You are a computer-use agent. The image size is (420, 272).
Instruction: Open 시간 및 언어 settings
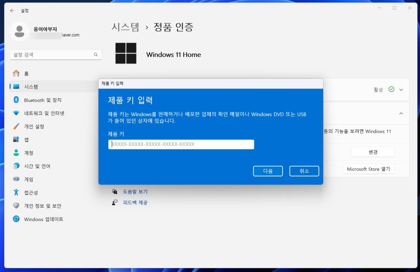56,166
